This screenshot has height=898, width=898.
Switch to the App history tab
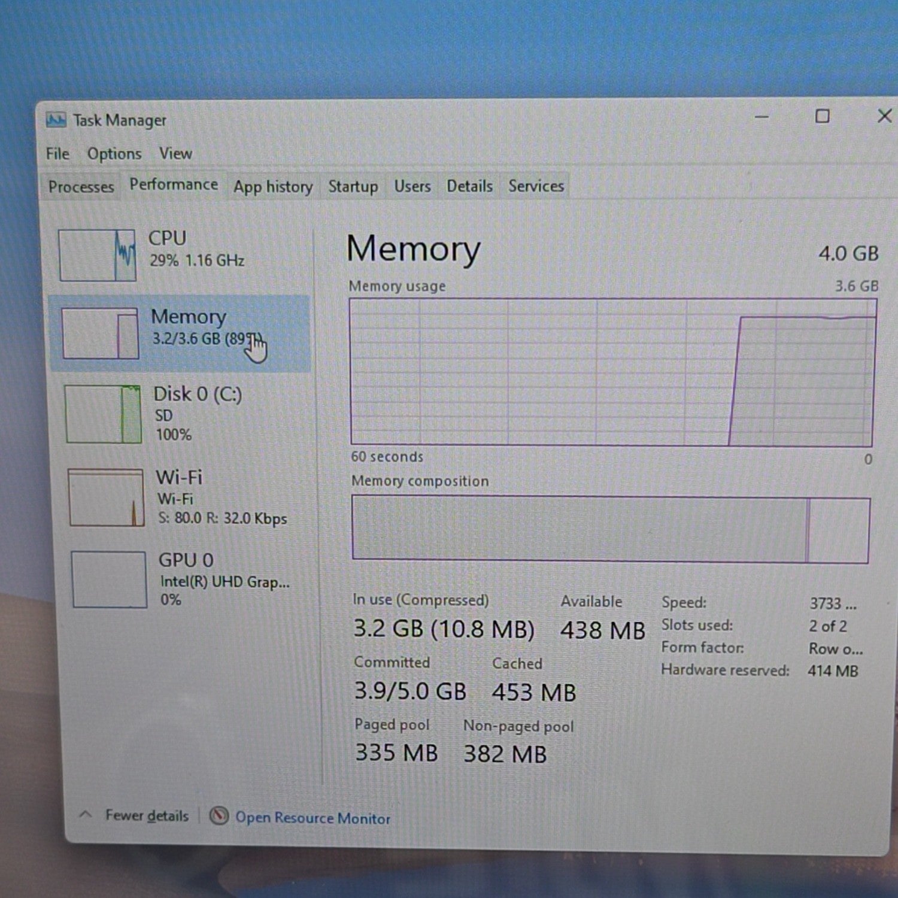click(273, 187)
